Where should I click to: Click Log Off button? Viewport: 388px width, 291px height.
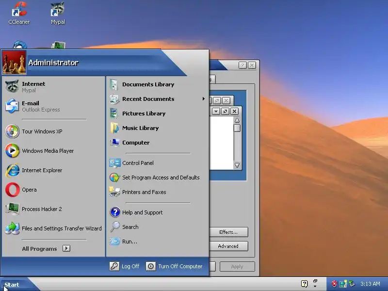pos(124,266)
